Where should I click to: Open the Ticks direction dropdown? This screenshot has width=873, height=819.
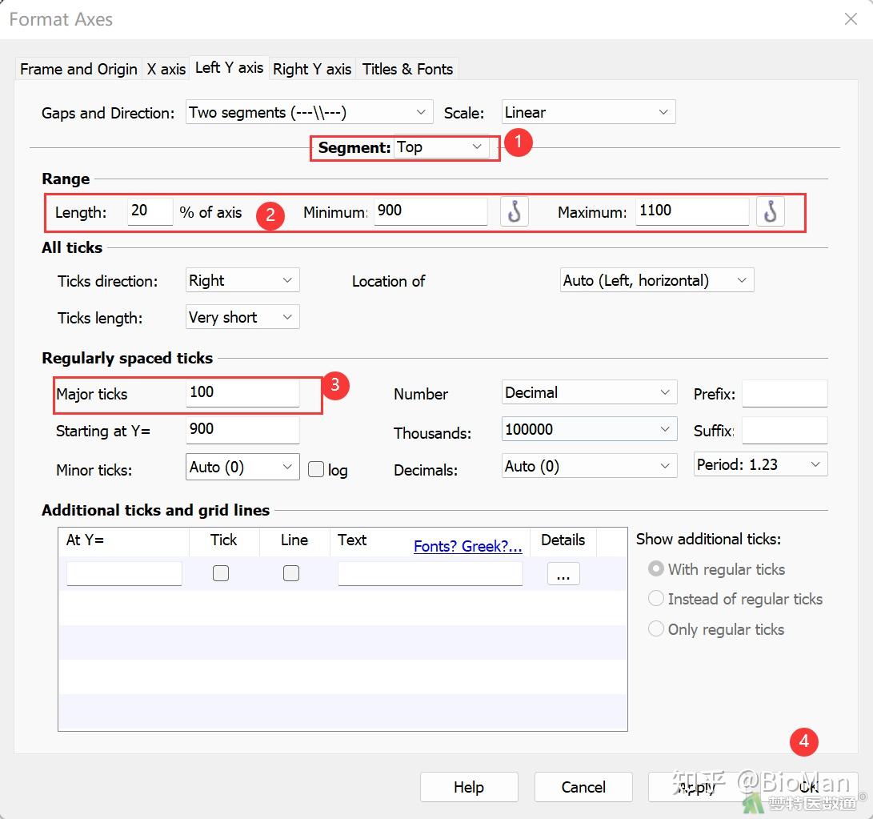pyautogui.click(x=242, y=281)
